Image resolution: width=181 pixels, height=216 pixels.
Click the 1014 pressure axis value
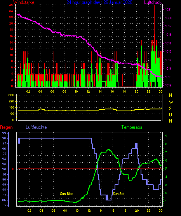pyautogui.click(x=168, y=68)
